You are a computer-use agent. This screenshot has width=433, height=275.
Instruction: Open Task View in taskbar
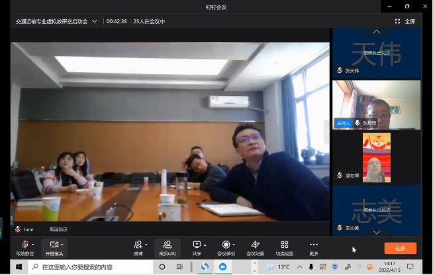point(179,266)
